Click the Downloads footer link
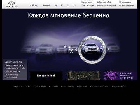This screenshot has height=105, width=140. coord(53,87)
